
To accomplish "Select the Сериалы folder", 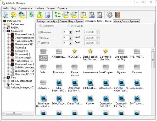I will pyautogui.click(x=137, y=69).
